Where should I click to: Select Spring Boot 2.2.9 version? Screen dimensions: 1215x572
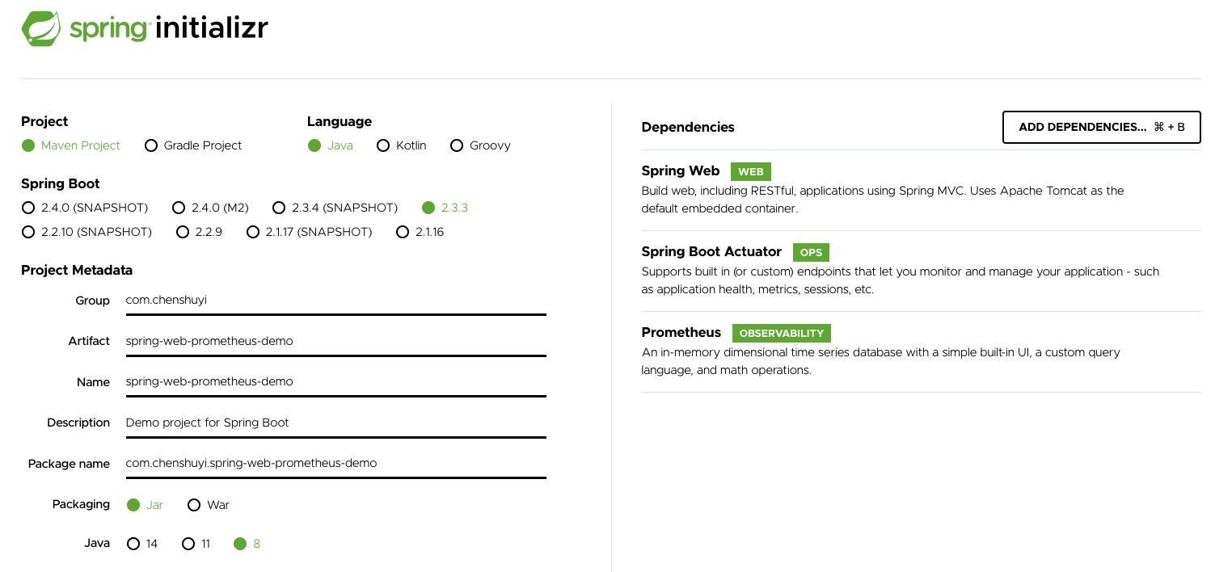click(199, 232)
